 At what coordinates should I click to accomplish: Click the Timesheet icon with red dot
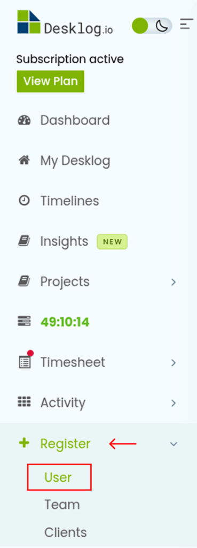click(25, 360)
